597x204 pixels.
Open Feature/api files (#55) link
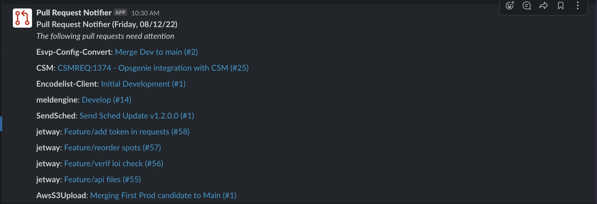[102, 180]
